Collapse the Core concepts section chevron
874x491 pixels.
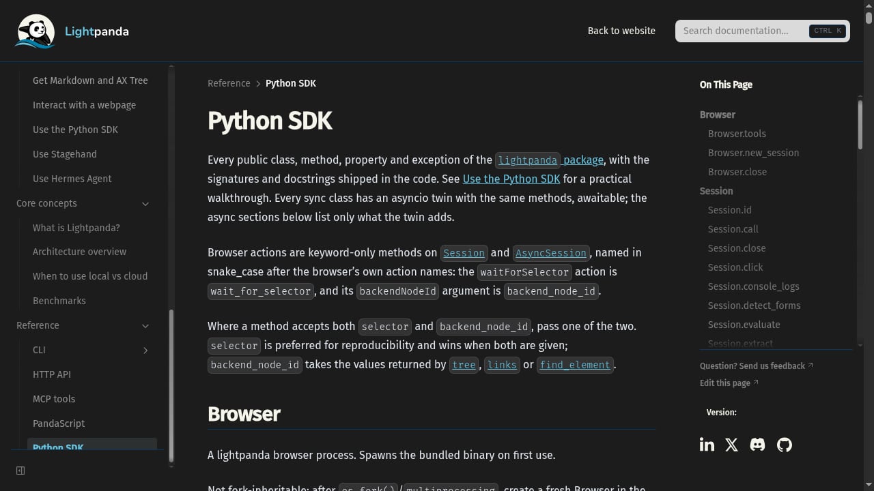pyautogui.click(x=145, y=203)
